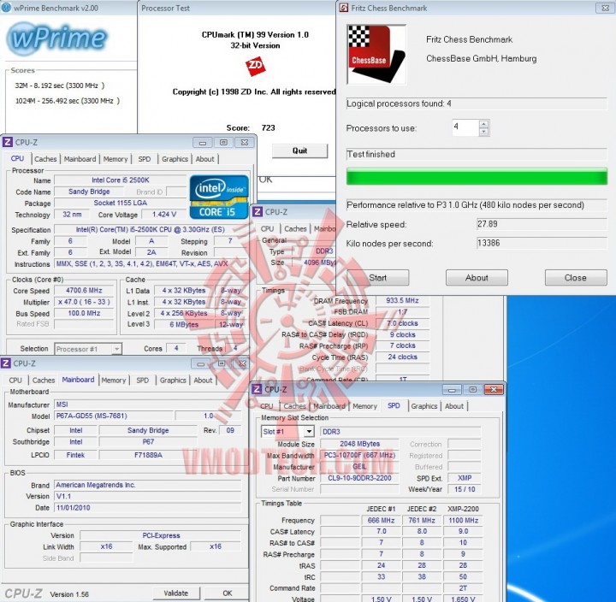Click the ChessBase logo image
The image size is (616, 602).
coord(376,54)
